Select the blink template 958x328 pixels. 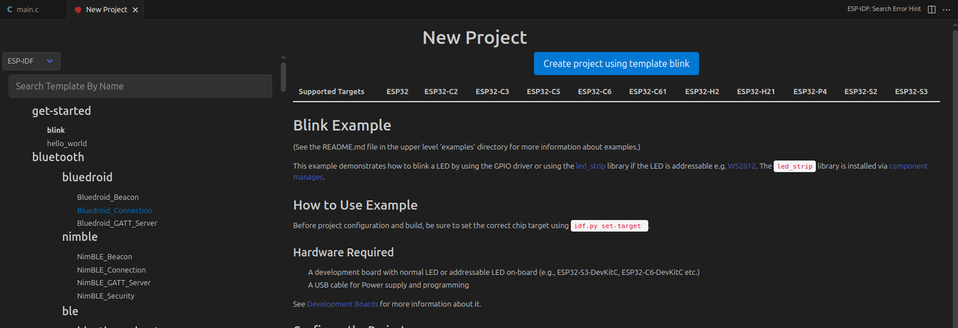click(56, 130)
